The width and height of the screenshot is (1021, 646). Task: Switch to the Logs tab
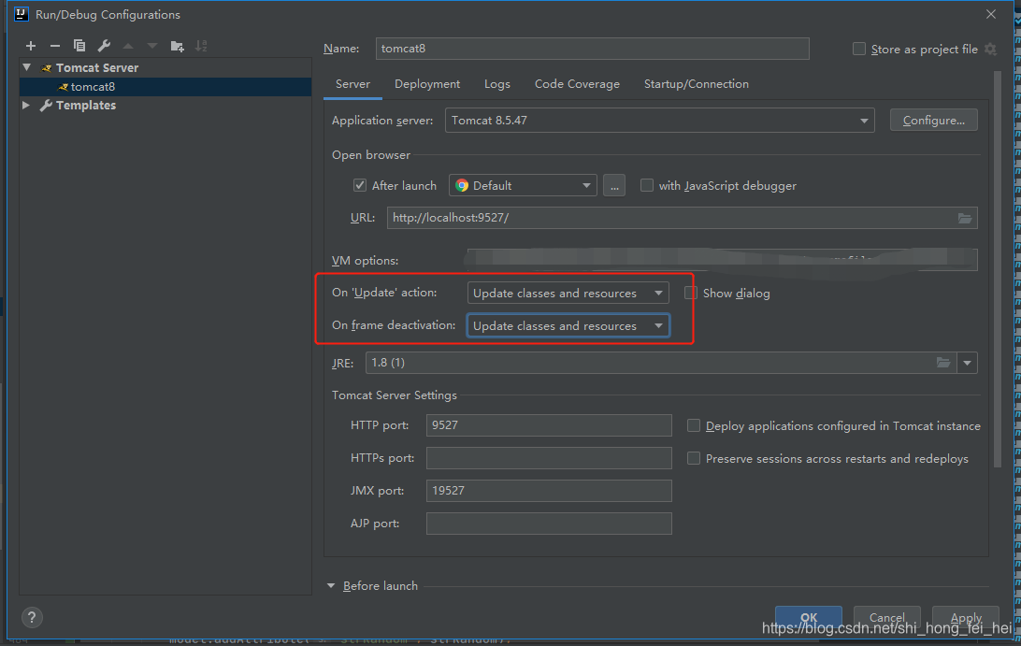click(x=496, y=84)
